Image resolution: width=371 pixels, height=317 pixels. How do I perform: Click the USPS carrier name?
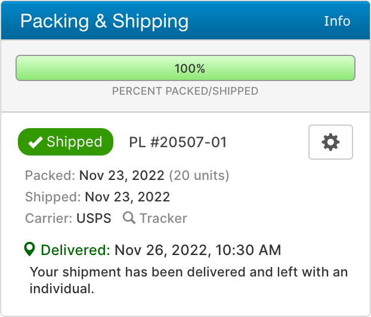(94, 218)
